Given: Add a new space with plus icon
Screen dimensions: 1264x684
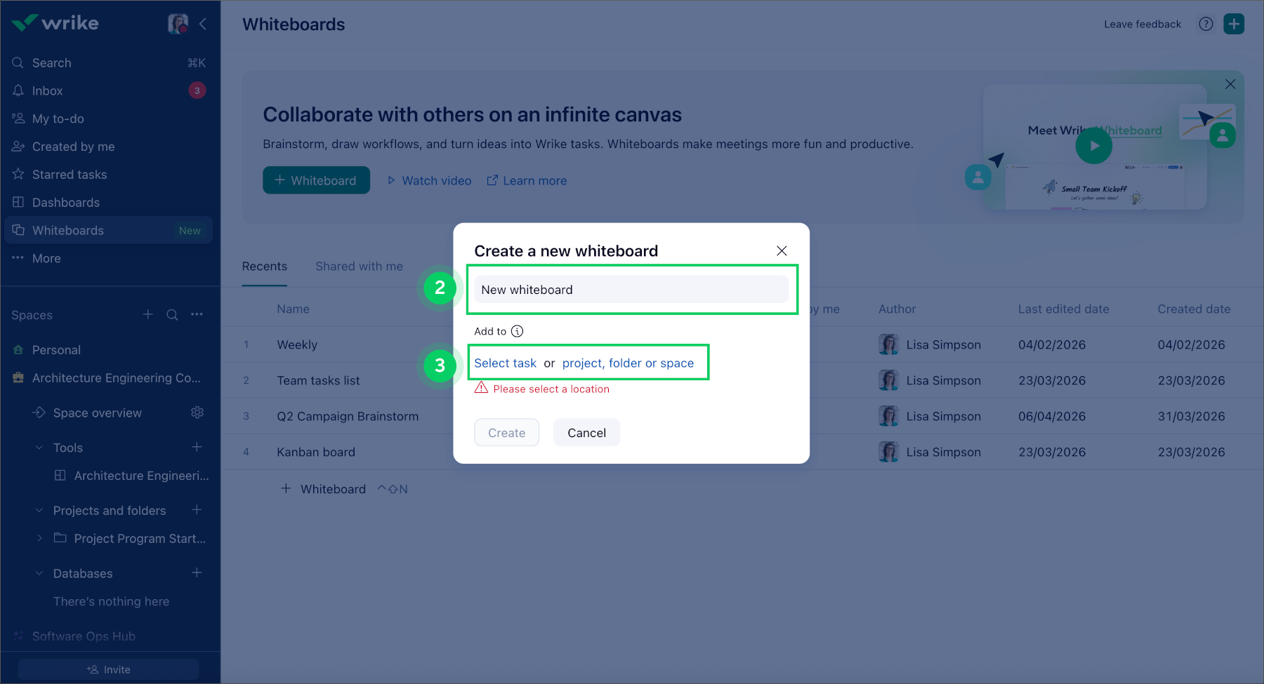Looking at the screenshot, I should [x=148, y=314].
